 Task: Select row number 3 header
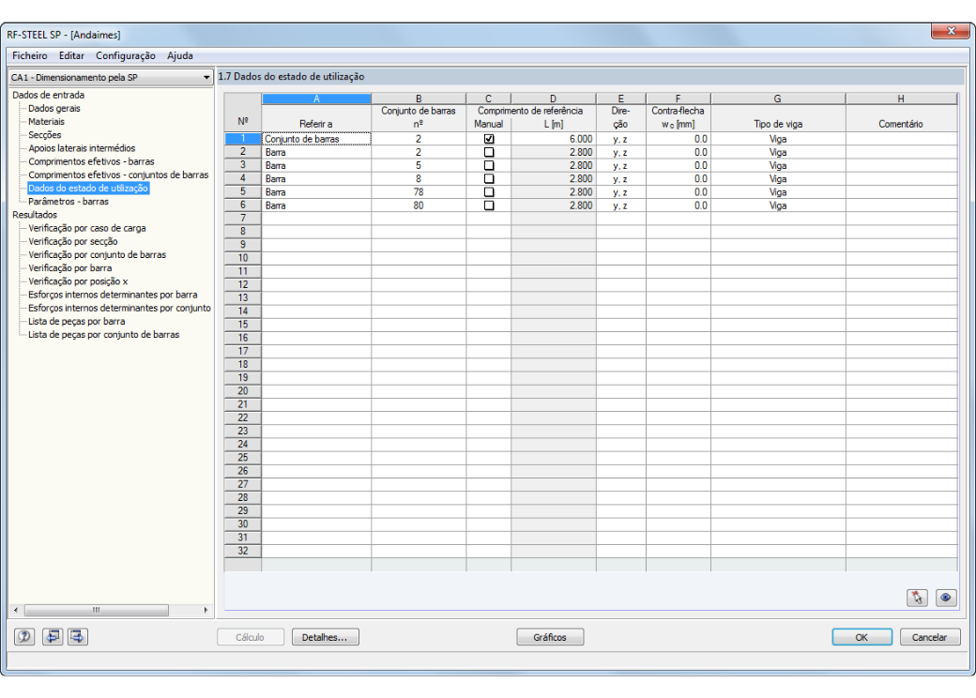coord(243,165)
